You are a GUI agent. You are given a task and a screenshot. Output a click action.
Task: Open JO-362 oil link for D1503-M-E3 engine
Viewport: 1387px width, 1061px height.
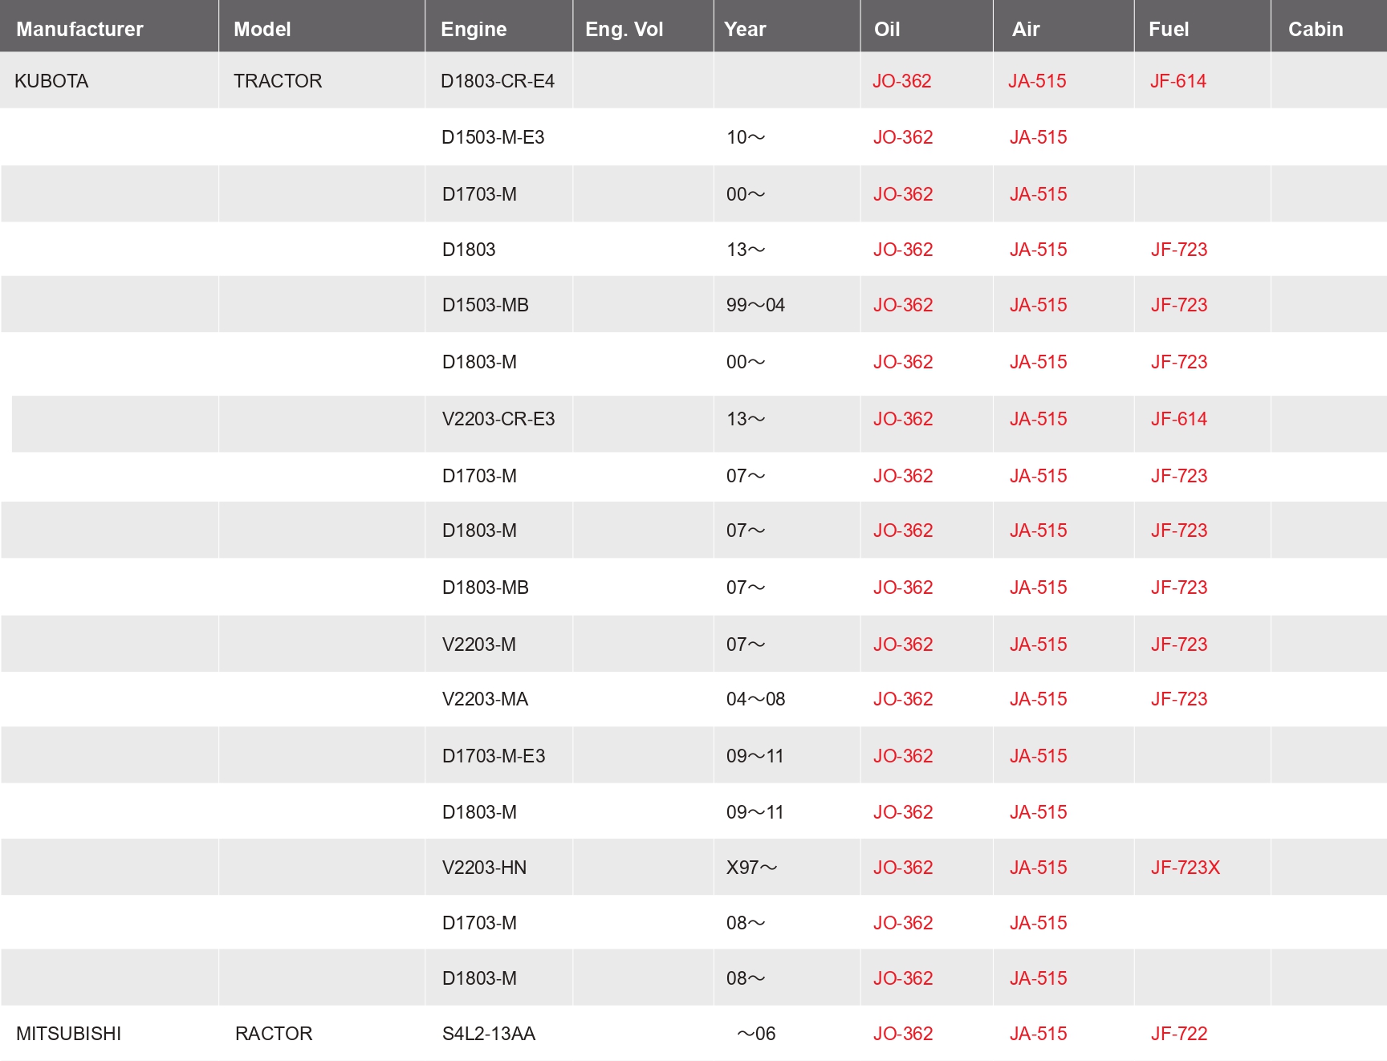click(x=903, y=137)
